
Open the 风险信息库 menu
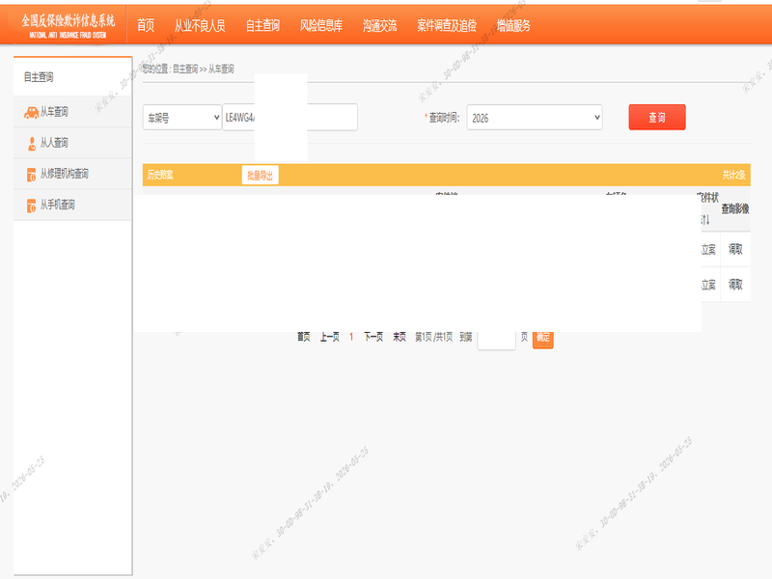tap(321, 26)
